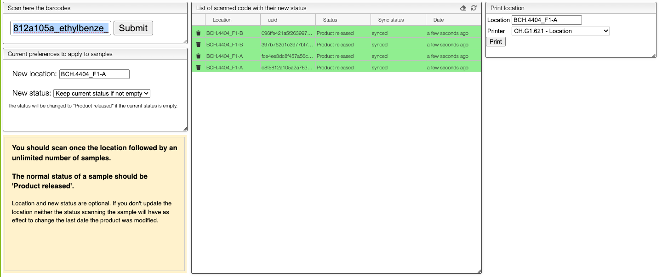Sort table by Location column header
Viewport: 662px width, 277px height.
point(233,20)
